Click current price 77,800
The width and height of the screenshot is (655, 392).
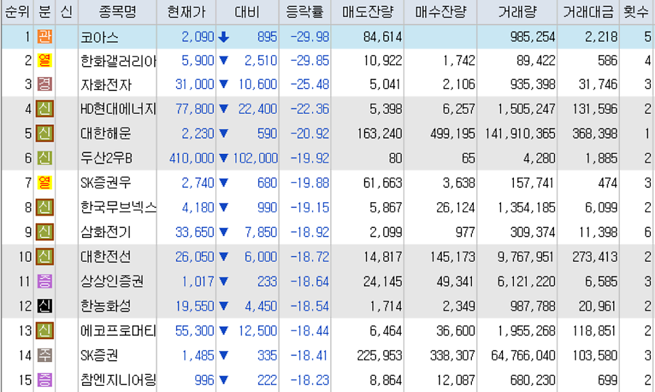195,109
